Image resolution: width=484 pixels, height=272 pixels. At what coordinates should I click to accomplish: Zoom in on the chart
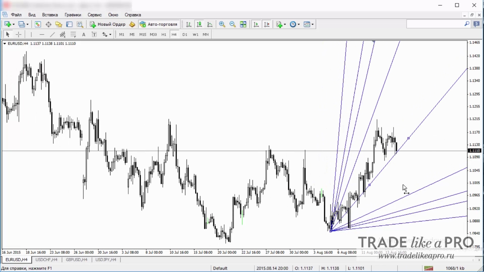(x=222, y=24)
